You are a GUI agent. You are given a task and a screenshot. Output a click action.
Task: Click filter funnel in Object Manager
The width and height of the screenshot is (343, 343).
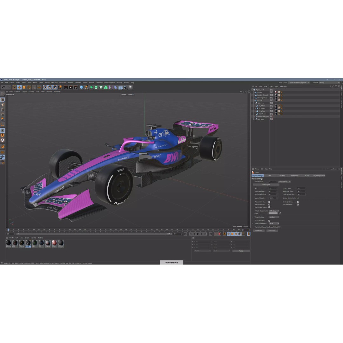coord(336,86)
